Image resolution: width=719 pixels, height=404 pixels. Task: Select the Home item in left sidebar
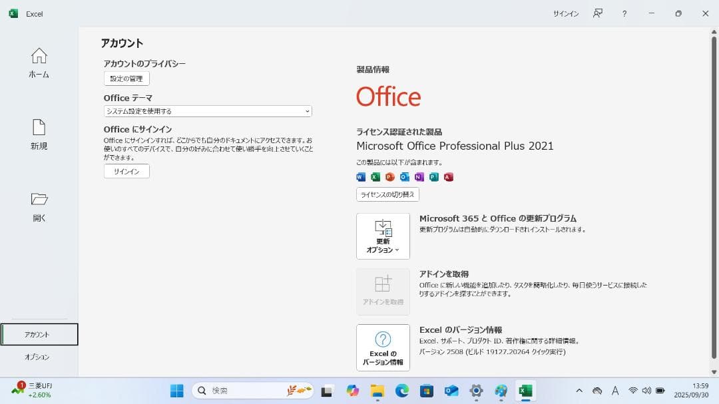(39, 63)
